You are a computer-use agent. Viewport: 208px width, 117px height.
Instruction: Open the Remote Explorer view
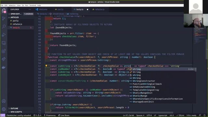[4, 43]
